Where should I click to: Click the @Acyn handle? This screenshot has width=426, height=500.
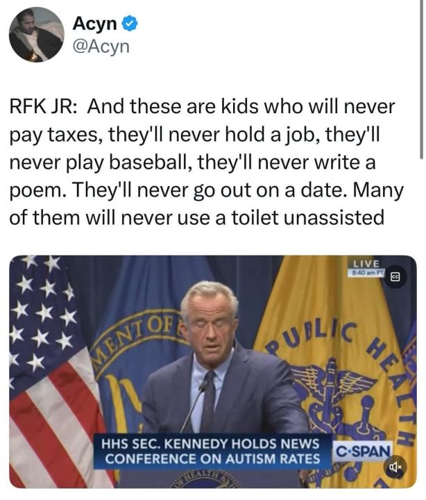(x=101, y=47)
